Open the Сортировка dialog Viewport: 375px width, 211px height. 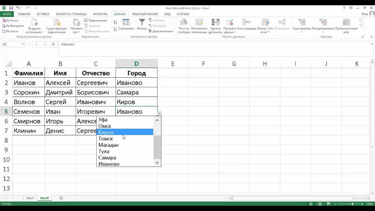[126, 25]
